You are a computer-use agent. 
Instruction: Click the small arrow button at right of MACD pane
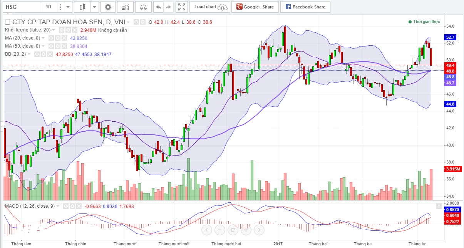(439, 206)
